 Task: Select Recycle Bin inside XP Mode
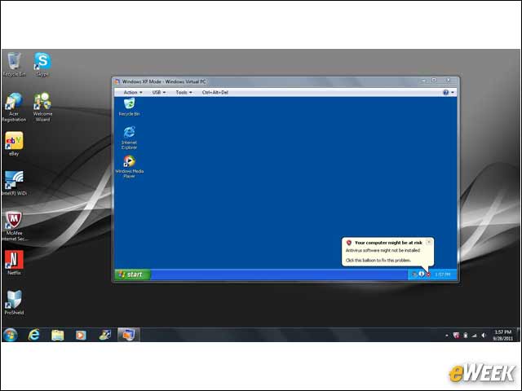[129, 107]
